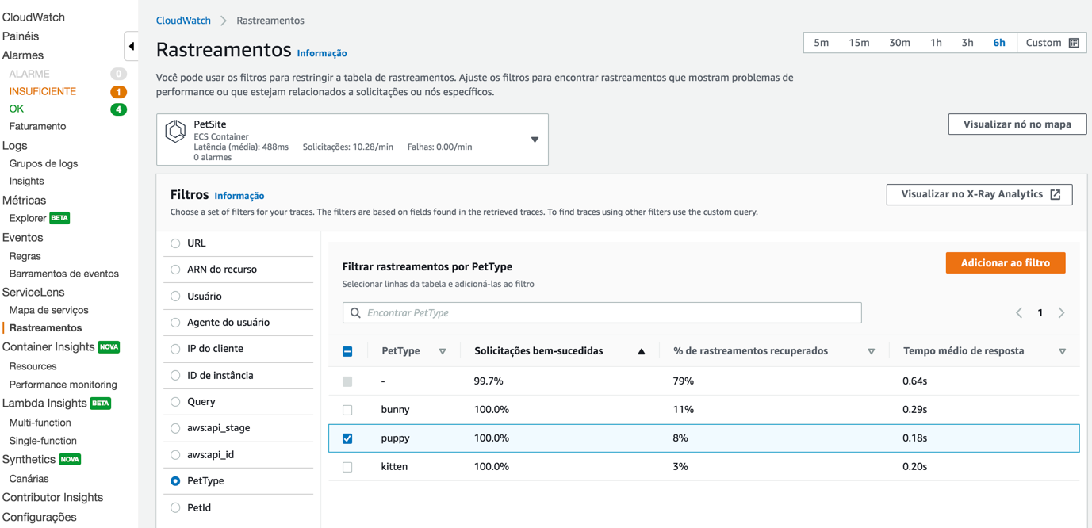Check the bunny row checkbox
Image resolution: width=1092 pixels, height=528 pixels.
tap(347, 410)
